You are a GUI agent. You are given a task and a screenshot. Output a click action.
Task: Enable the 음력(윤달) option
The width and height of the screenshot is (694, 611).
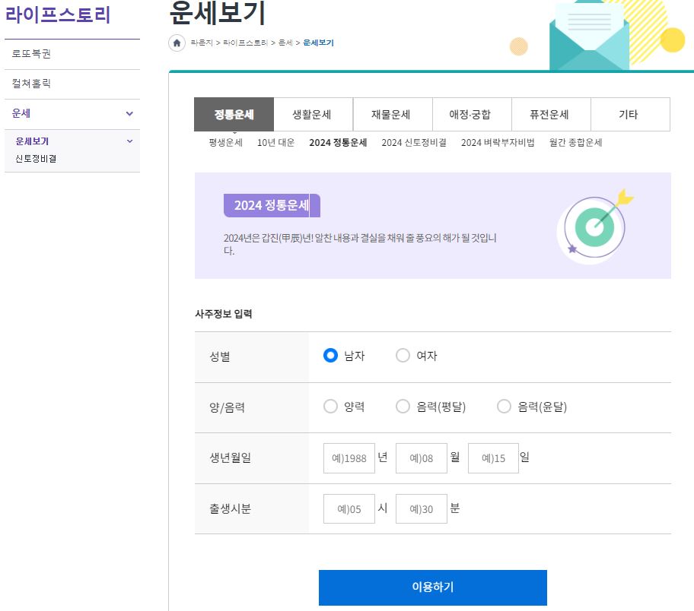[504, 407]
